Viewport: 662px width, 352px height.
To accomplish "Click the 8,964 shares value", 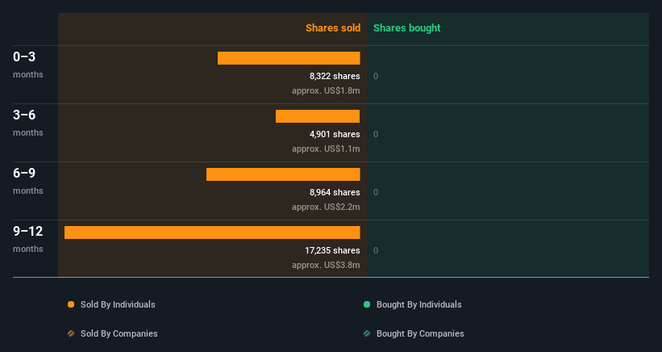I will (x=335, y=192).
